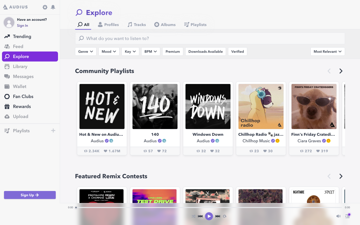
Task: Click the Audius logo
Action: pyautogui.click(x=15, y=7)
